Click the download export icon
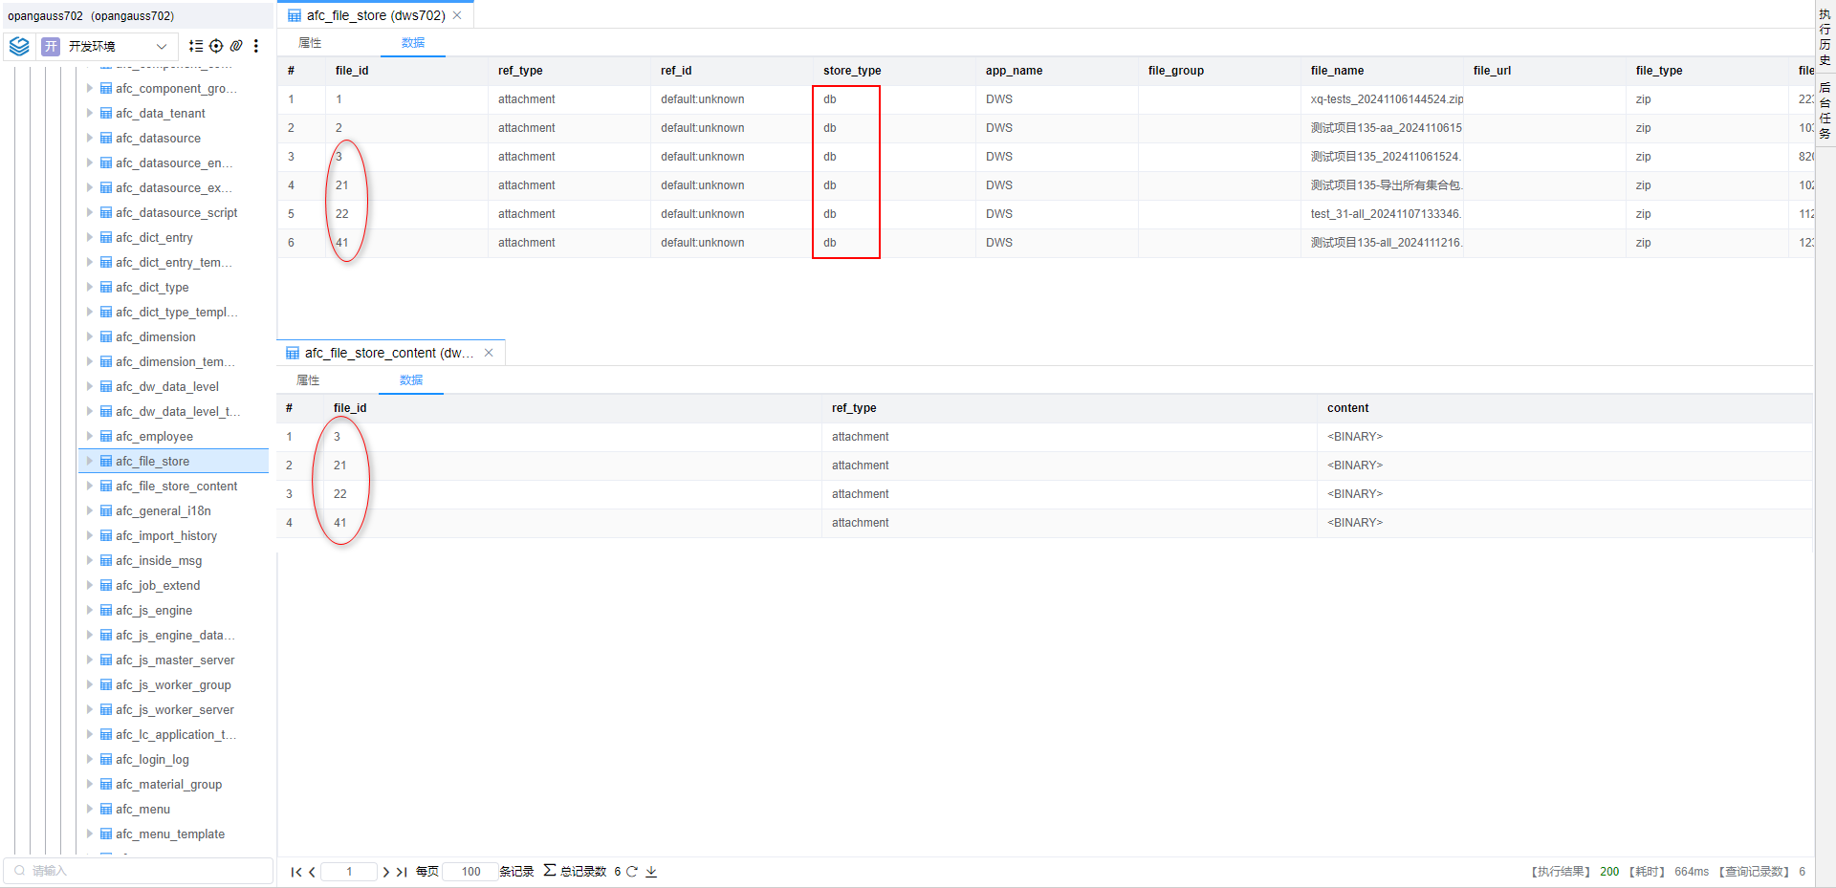 pyautogui.click(x=651, y=872)
